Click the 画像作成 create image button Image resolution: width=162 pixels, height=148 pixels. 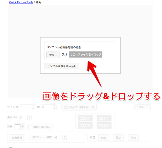click(17, 137)
